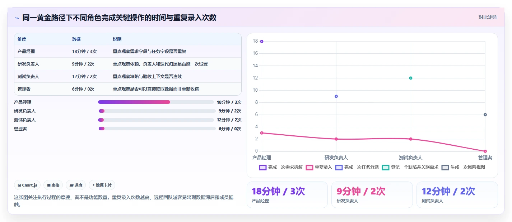The image size is (512, 222).
Task: Open the 18分钟 / 3次 产品经理 card
Action: pyautogui.click(x=287, y=195)
